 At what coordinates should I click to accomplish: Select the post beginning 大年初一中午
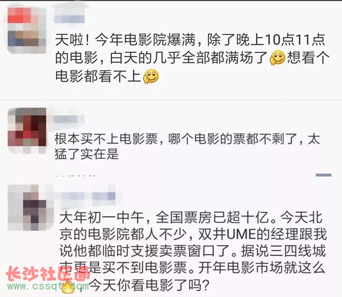[193, 251]
